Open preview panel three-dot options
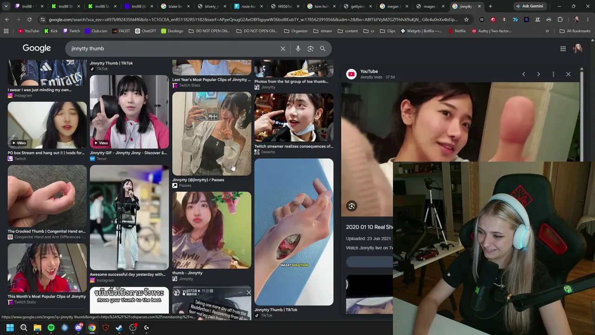 point(553,74)
